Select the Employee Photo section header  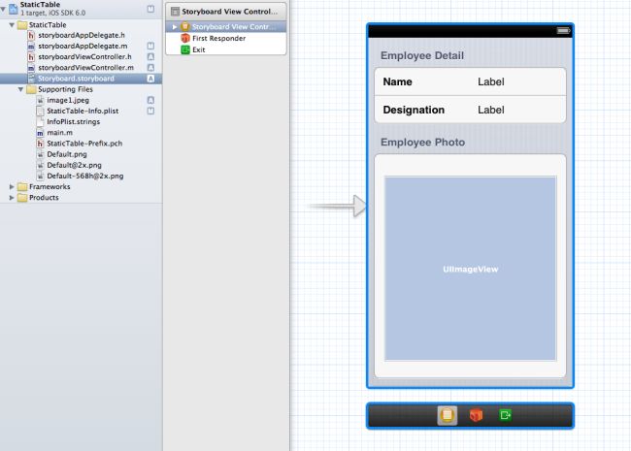pos(422,142)
